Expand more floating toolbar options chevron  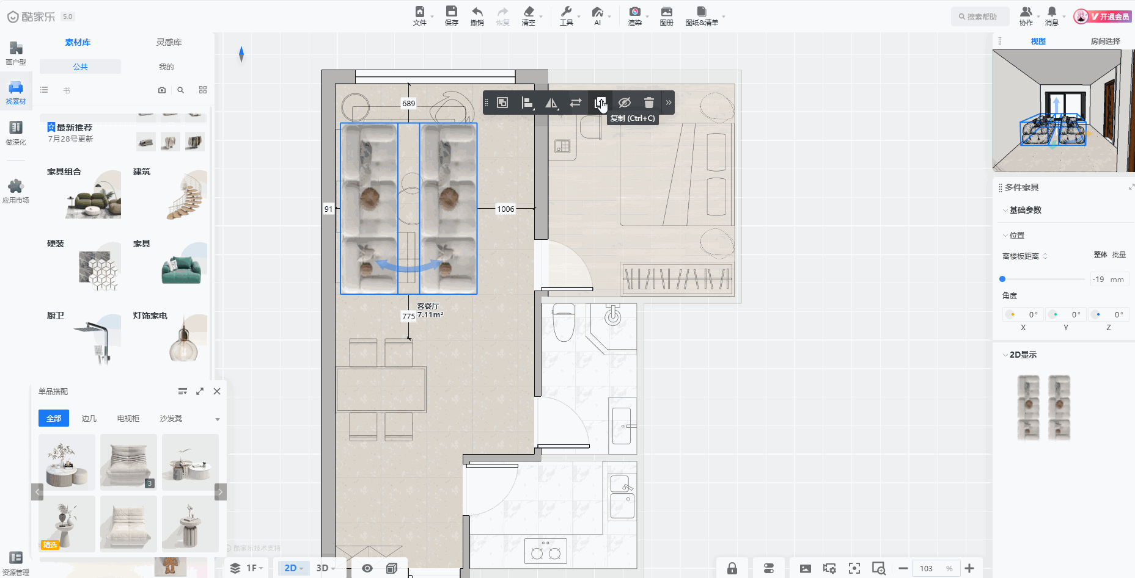tap(669, 103)
